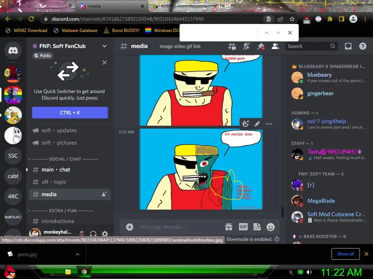The width and height of the screenshot is (373, 279).
Task: Close the find-in-page bar
Action: [x=290, y=33]
